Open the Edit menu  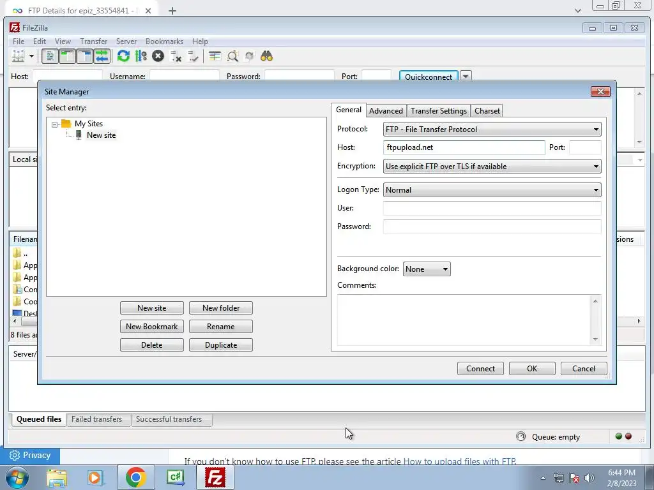(x=40, y=41)
